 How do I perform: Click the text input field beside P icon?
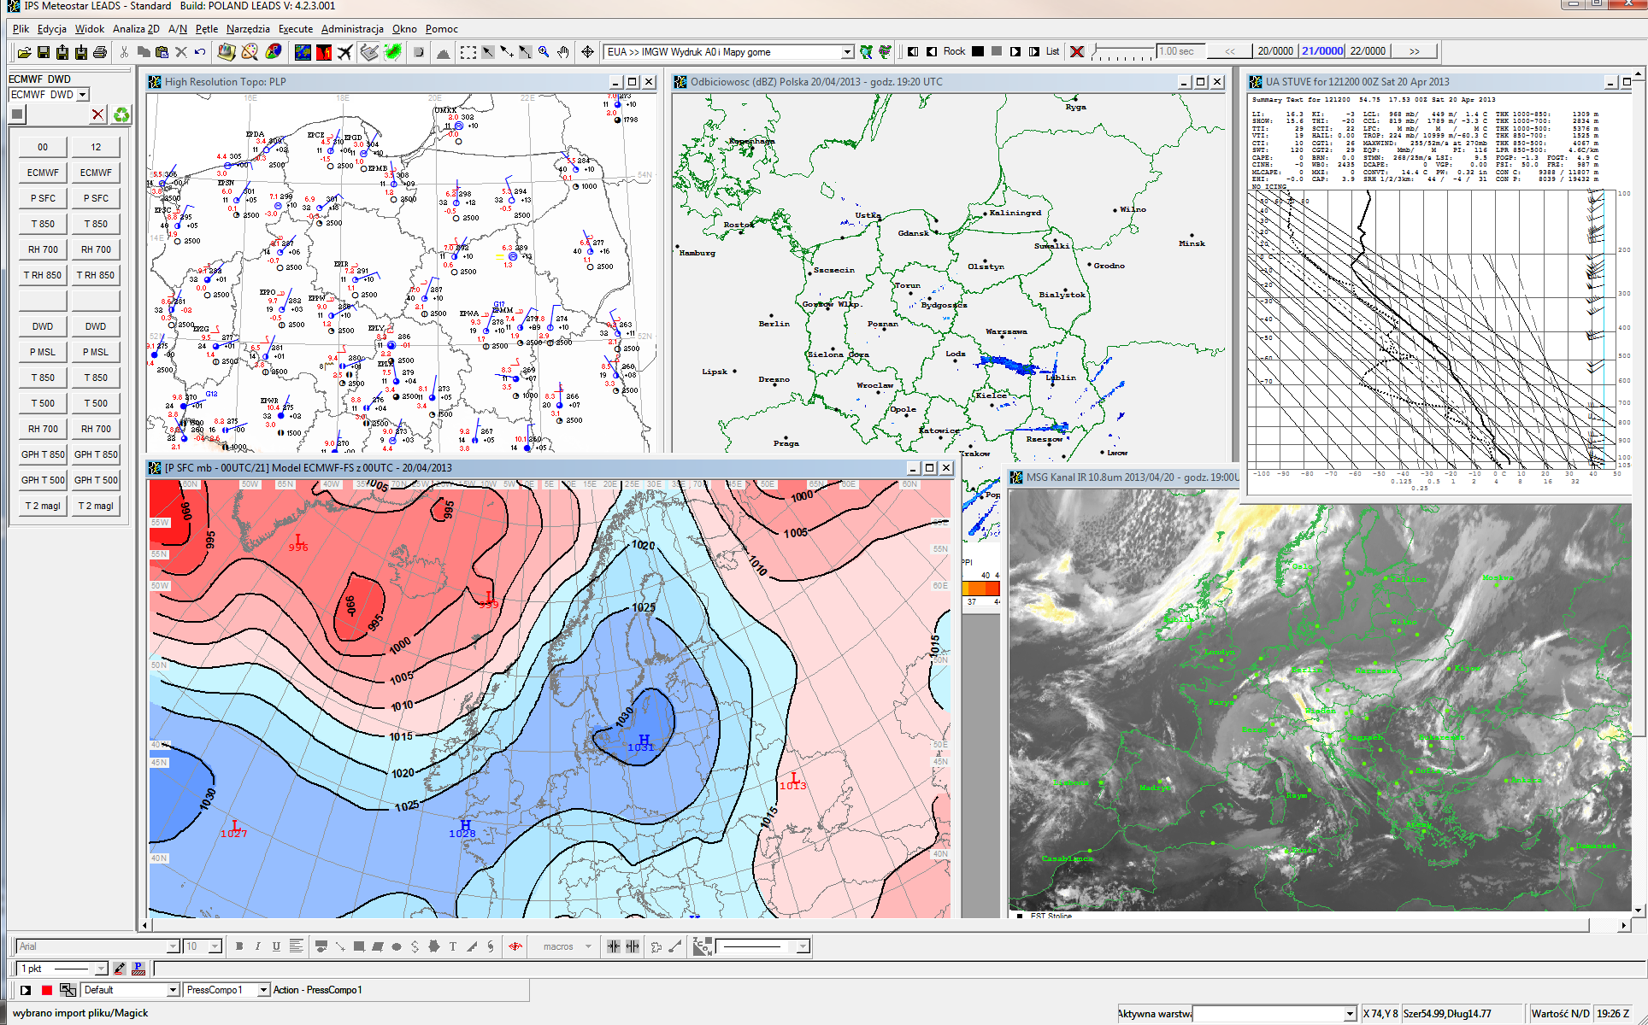[898, 969]
